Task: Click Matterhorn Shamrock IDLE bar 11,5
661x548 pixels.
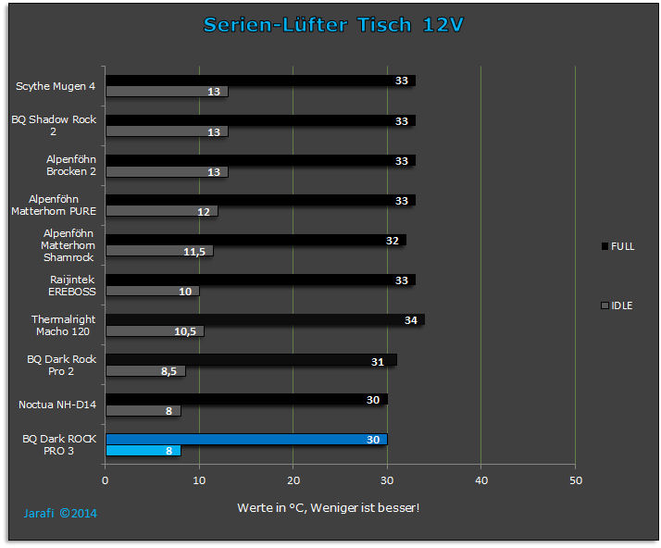Action: 160,251
